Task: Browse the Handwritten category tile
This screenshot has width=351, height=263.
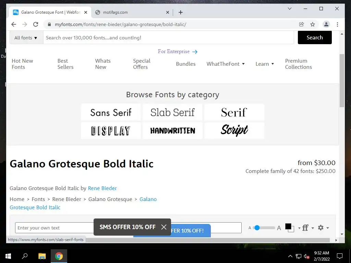Action: 173,130
